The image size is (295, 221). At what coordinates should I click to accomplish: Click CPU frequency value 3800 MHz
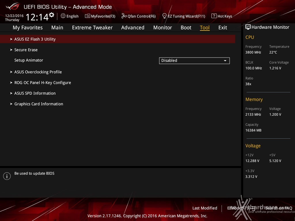click(x=253, y=52)
